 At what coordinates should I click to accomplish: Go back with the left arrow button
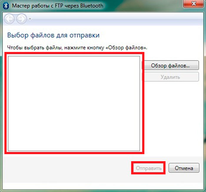[9, 19]
